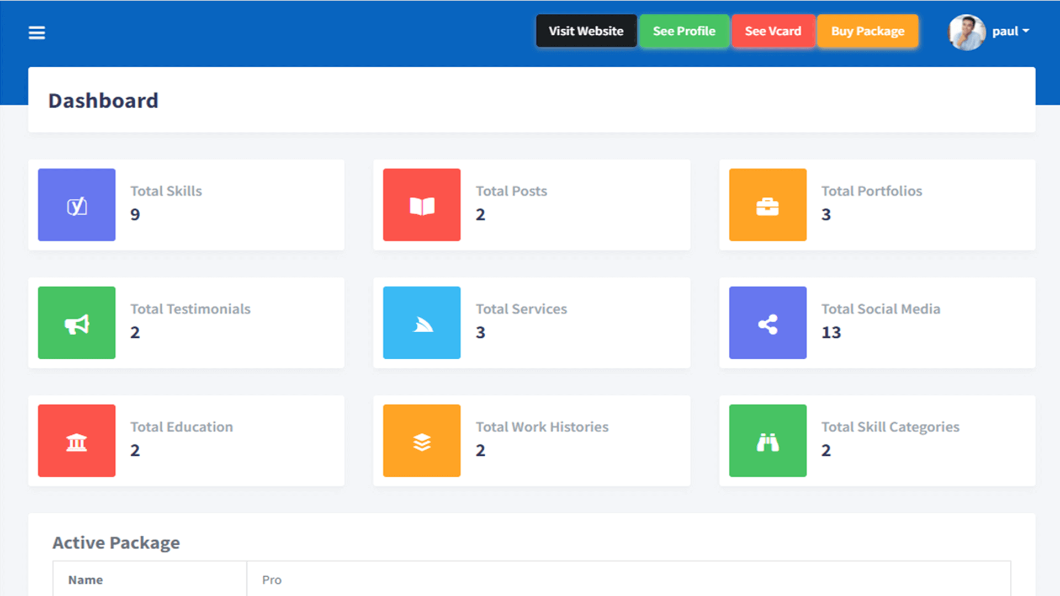Click the Total Education bank icon
The width and height of the screenshot is (1060, 596).
[76, 440]
